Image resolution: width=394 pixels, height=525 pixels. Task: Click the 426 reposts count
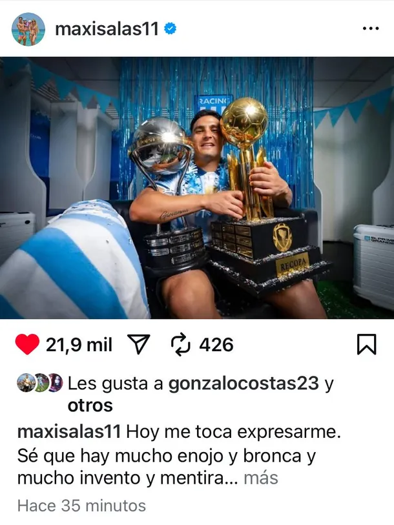[216, 345]
